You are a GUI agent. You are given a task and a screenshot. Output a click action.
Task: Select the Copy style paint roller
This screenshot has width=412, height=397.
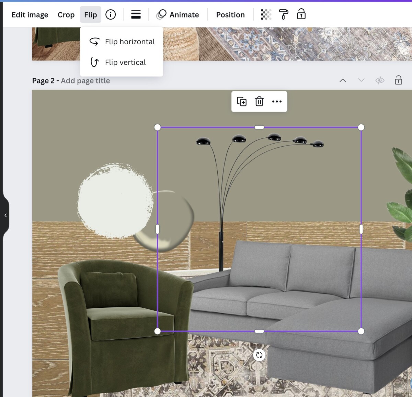[284, 14]
